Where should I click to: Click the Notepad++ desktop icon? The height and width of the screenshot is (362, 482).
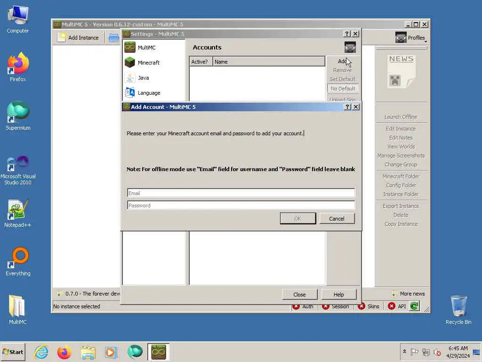point(18,214)
